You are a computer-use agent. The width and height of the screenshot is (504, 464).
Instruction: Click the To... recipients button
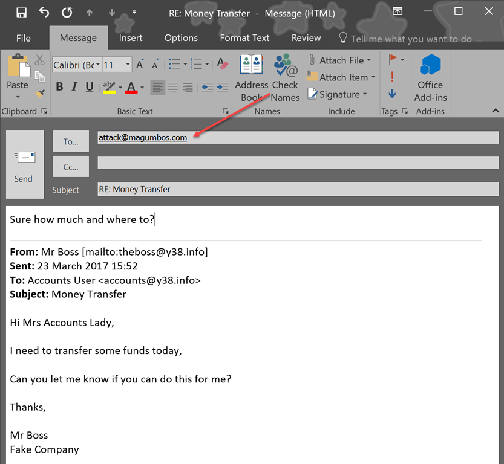71,142
